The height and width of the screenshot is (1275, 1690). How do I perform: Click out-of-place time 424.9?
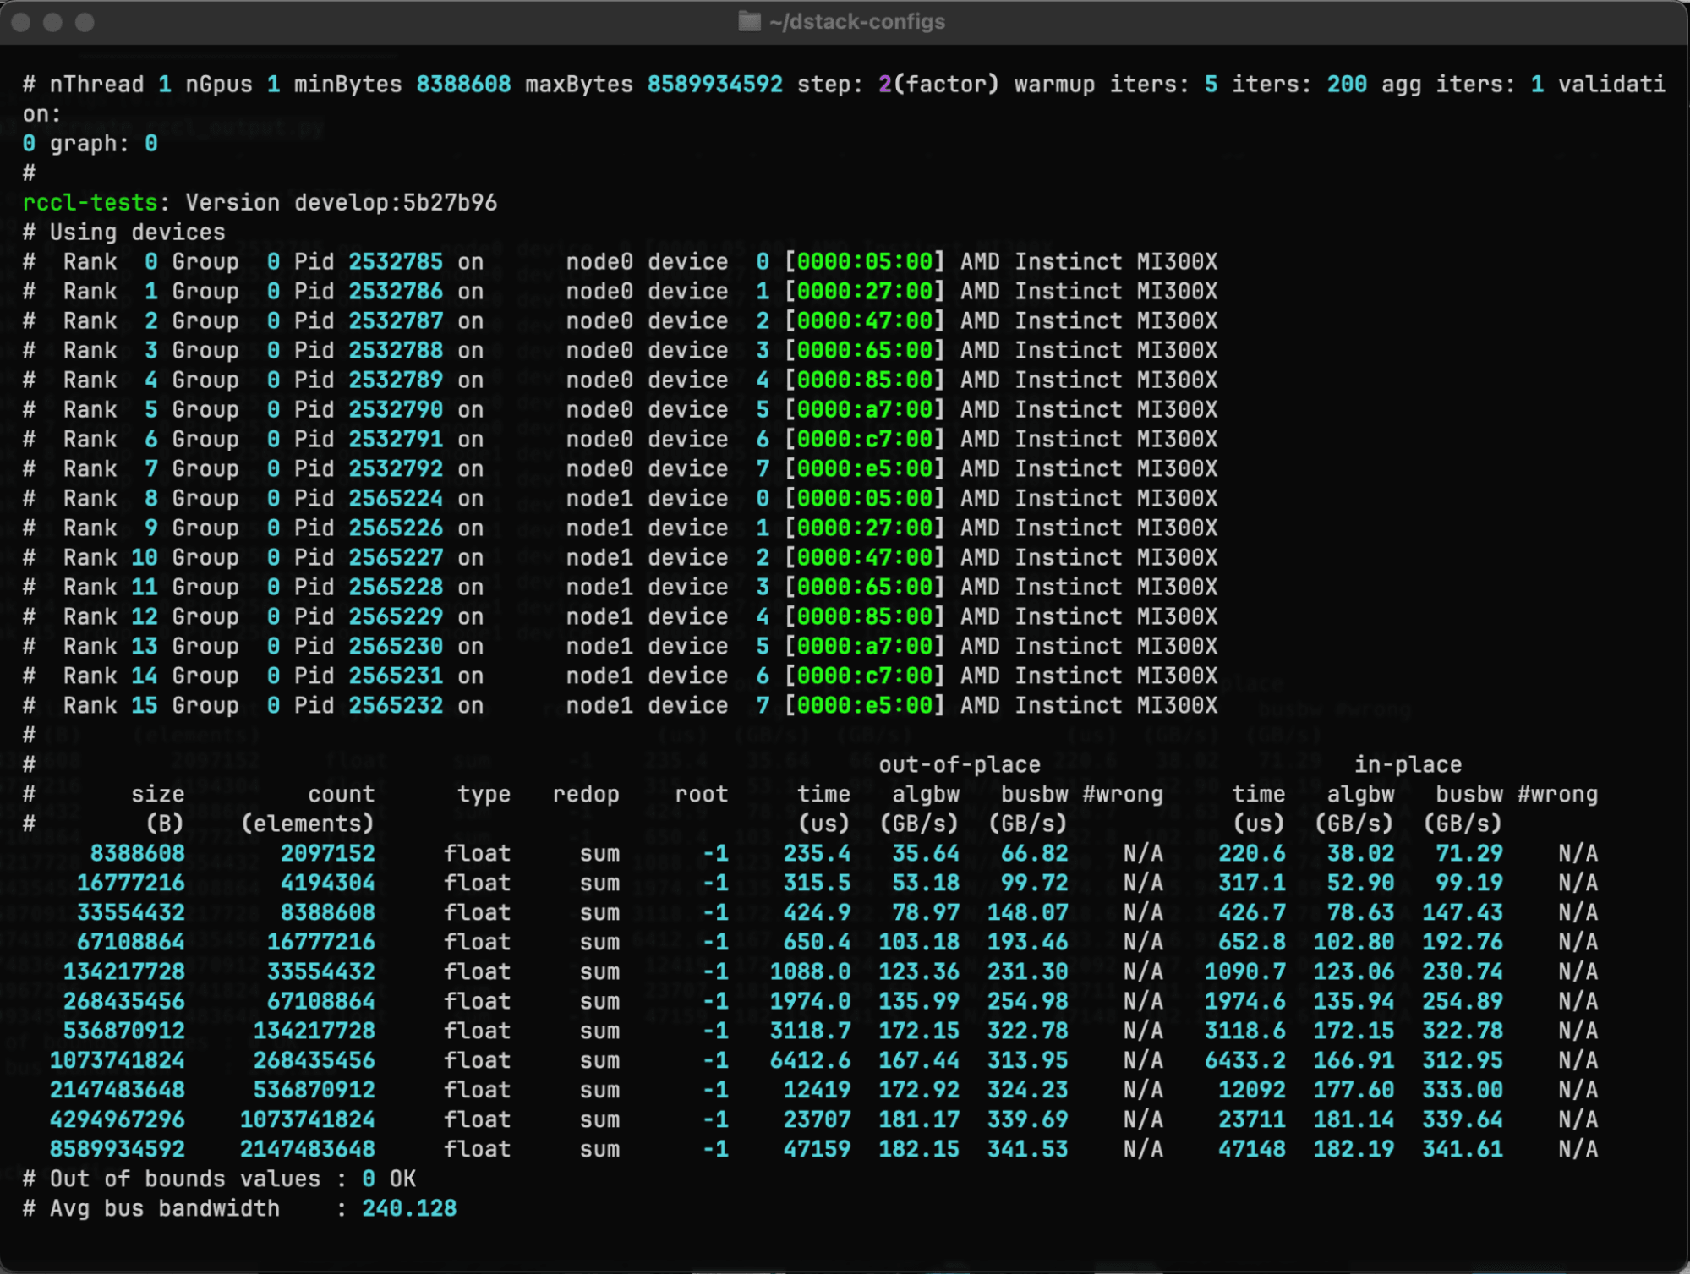click(817, 913)
